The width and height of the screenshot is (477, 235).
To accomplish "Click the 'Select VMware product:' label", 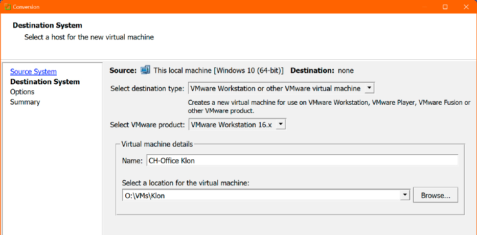I will [148, 125].
